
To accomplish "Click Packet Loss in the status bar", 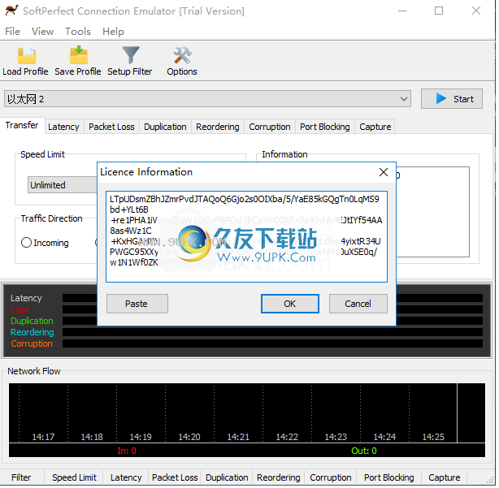I will [175, 477].
